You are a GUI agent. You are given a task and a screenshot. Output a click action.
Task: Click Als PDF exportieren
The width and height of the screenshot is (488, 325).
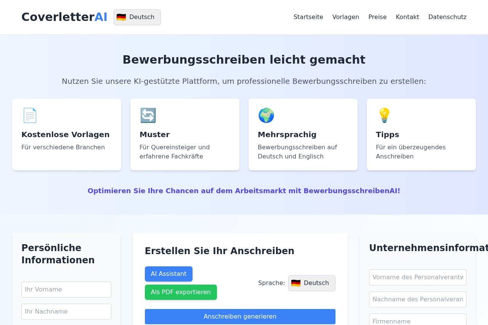coord(181,292)
